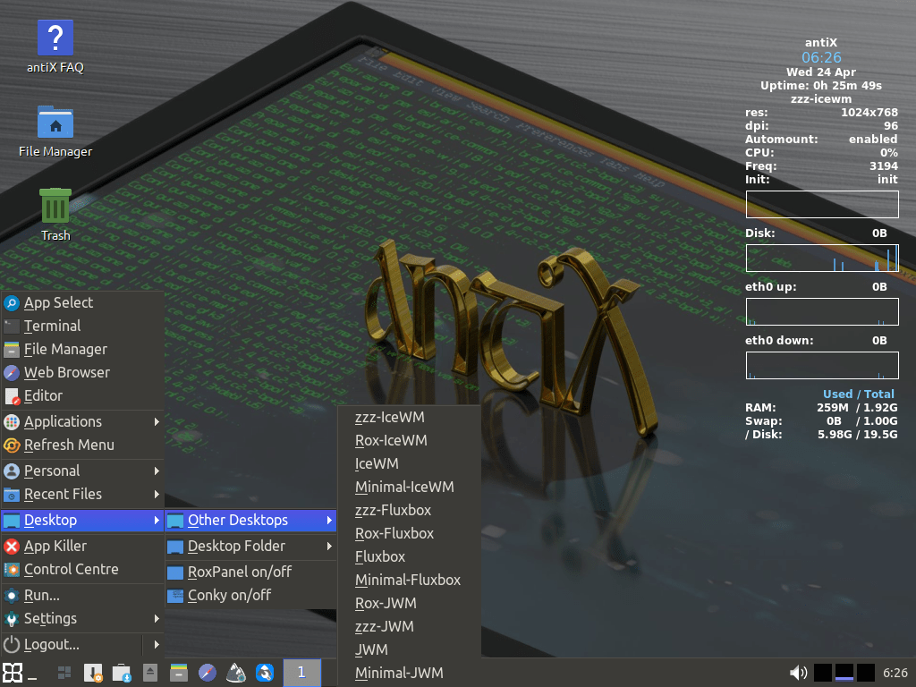Switch to zzz-Fluxbox desktop
This screenshot has width=916, height=687.
pos(409,510)
